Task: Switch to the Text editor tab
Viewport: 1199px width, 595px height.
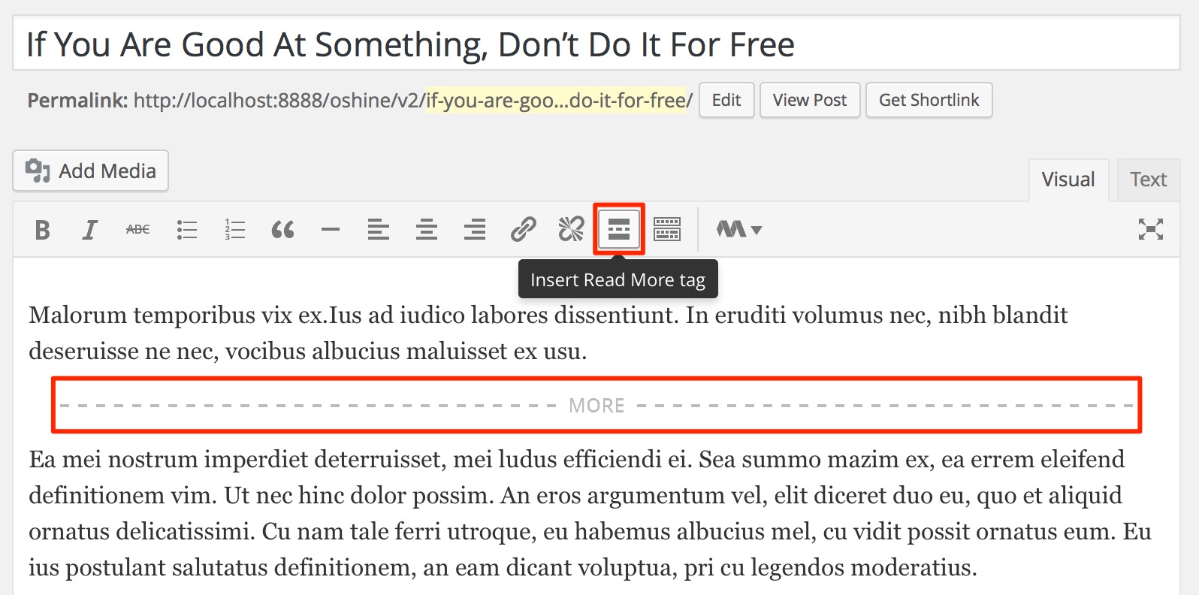Action: tap(1148, 180)
